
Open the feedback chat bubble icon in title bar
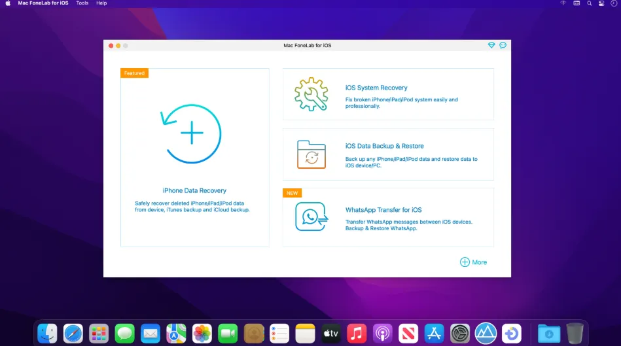click(503, 45)
